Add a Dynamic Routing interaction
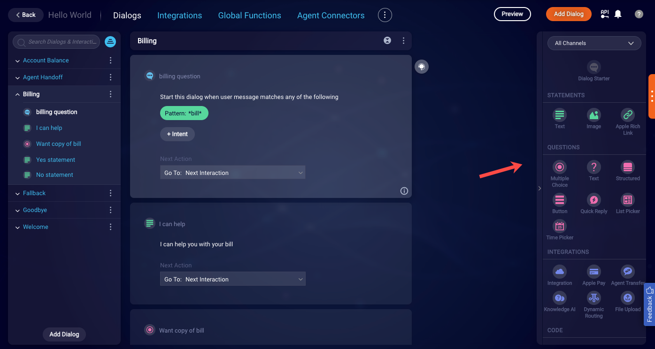The height and width of the screenshot is (349, 655). click(594, 298)
